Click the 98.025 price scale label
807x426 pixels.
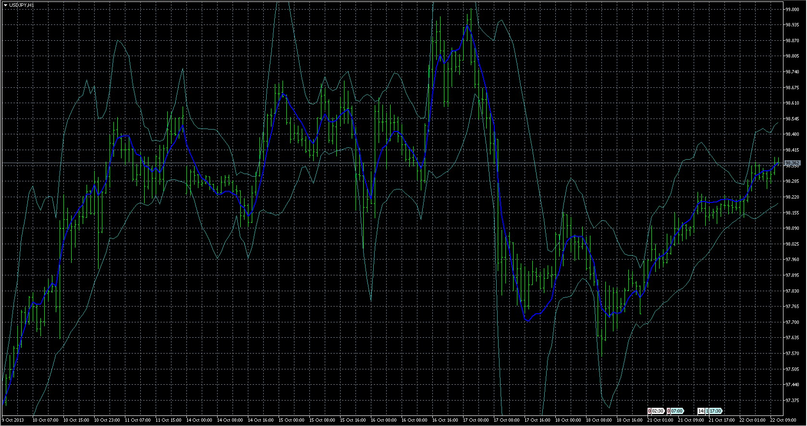(x=792, y=244)
